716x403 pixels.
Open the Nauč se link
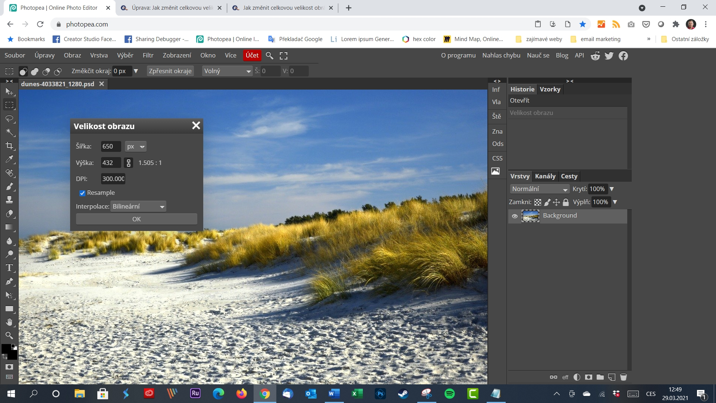tap(538, 55)
